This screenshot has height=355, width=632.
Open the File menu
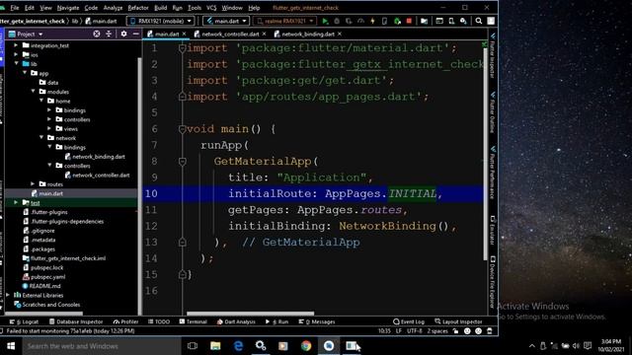pyautogui.click(x=15, y=8)
